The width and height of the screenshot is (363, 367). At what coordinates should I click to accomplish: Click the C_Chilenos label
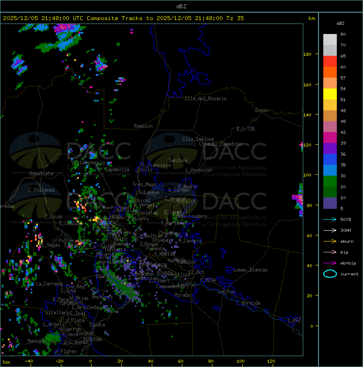point(41,190)
